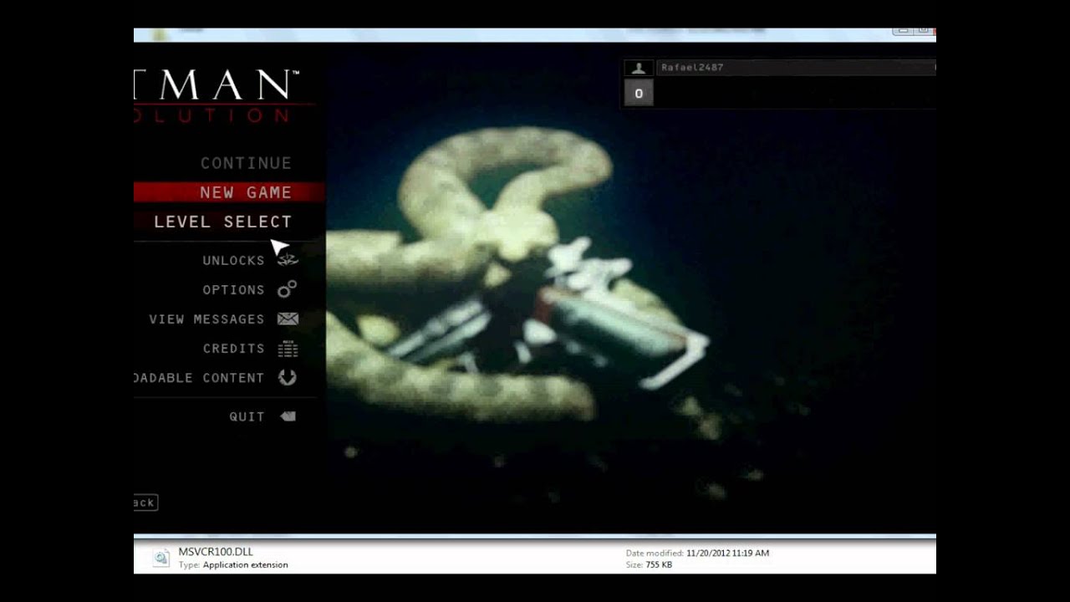Viewport: 1070px width, 602px height.
Task: Open Downloadable Content entry
Action: tap(199, 378)
